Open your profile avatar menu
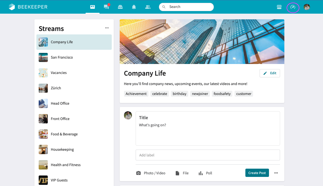Image resolution: width=323 pixels, height=186 pixels. pyautogui.click(x=307, y=7)
